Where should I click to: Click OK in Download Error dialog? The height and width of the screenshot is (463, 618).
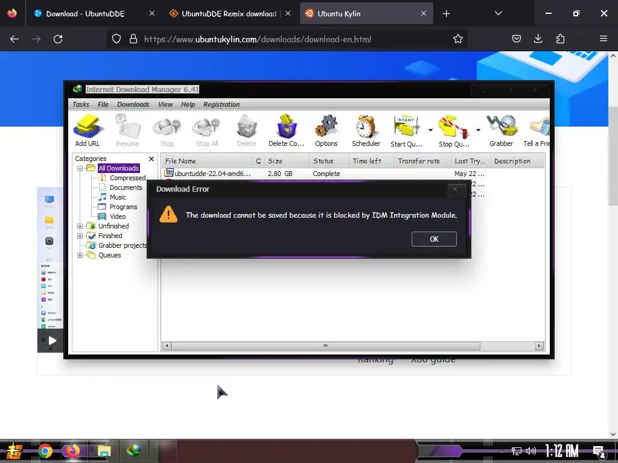click(x=434, y=239)
